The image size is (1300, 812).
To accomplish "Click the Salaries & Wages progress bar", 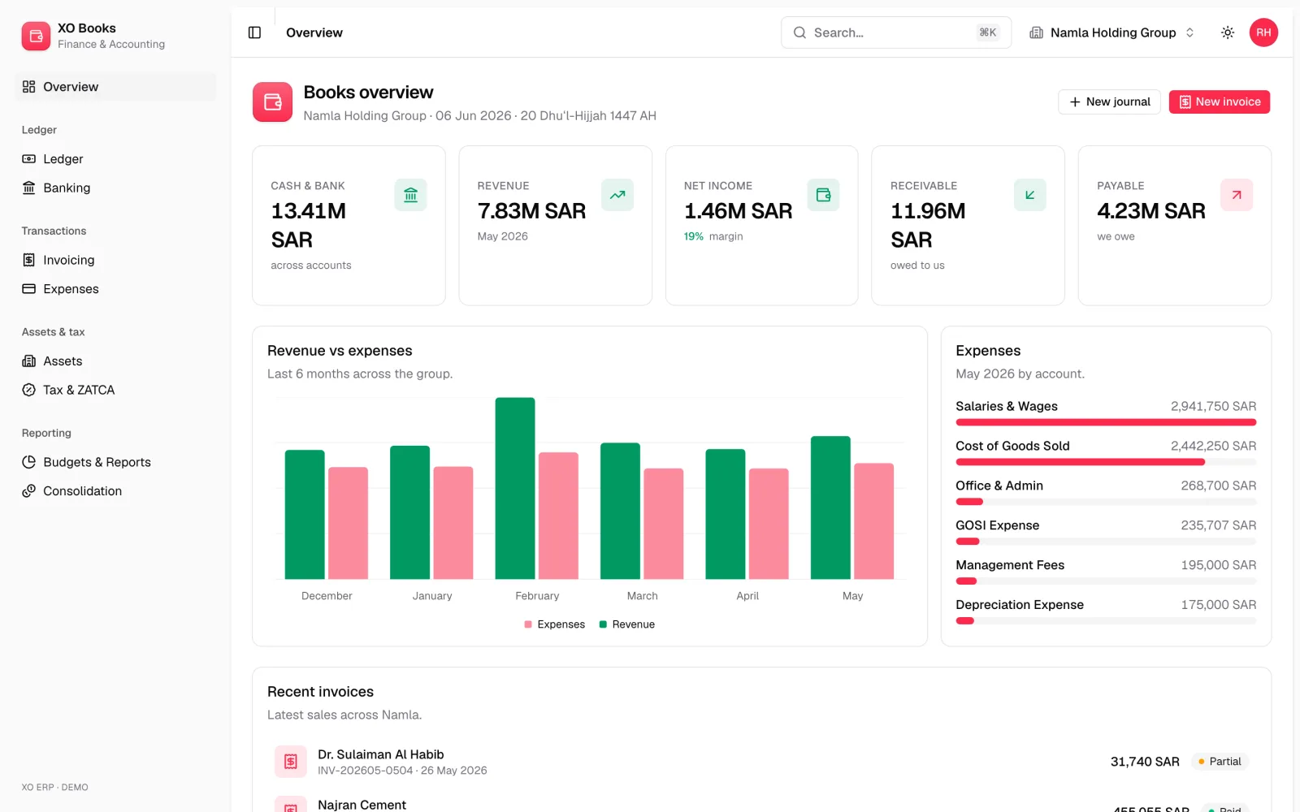I will (1106, 422).
